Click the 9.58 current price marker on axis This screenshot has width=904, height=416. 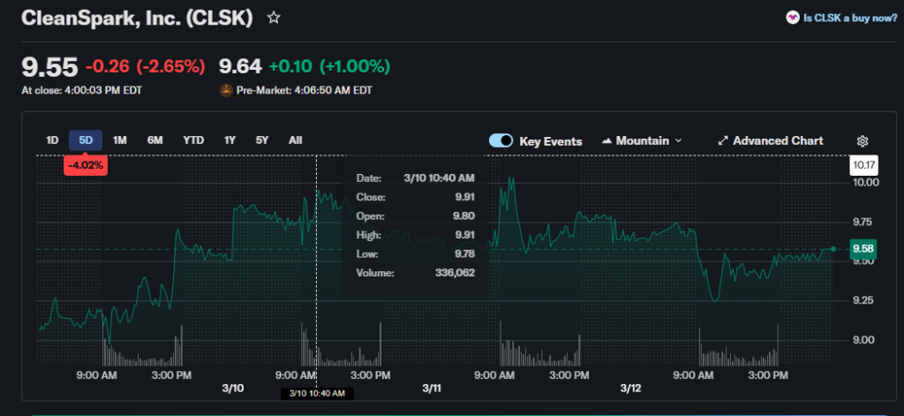862,250
